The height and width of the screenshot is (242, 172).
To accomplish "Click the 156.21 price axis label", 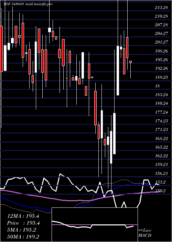I will (162, 173).
